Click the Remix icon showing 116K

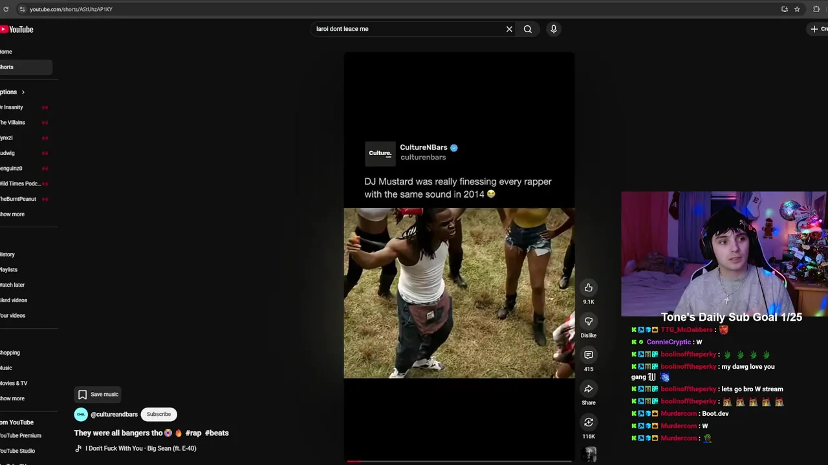(589, 422)
